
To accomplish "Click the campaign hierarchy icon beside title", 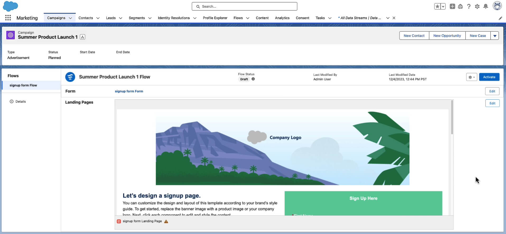I will (x=82, y=37).
